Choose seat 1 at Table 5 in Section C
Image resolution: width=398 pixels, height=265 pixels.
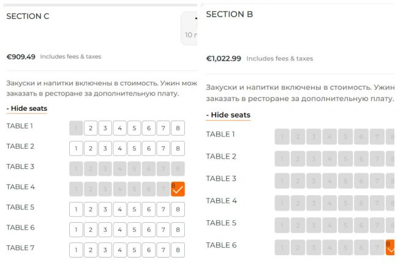[x=76, y=209]
